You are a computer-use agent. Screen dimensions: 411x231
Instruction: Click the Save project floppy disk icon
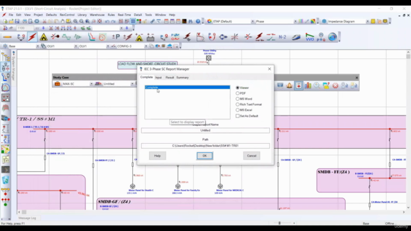17,21
